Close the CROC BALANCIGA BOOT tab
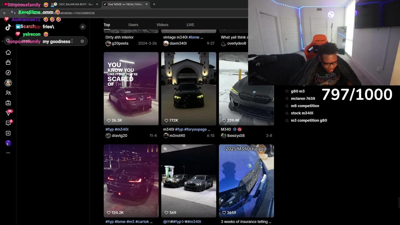Image resolution: width=400 pixels, height=225 pixels. 97,4
